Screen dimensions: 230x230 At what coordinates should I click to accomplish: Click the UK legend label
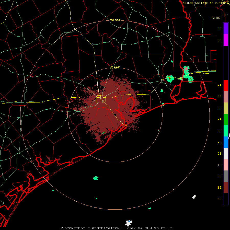click(x=220, y=40)
